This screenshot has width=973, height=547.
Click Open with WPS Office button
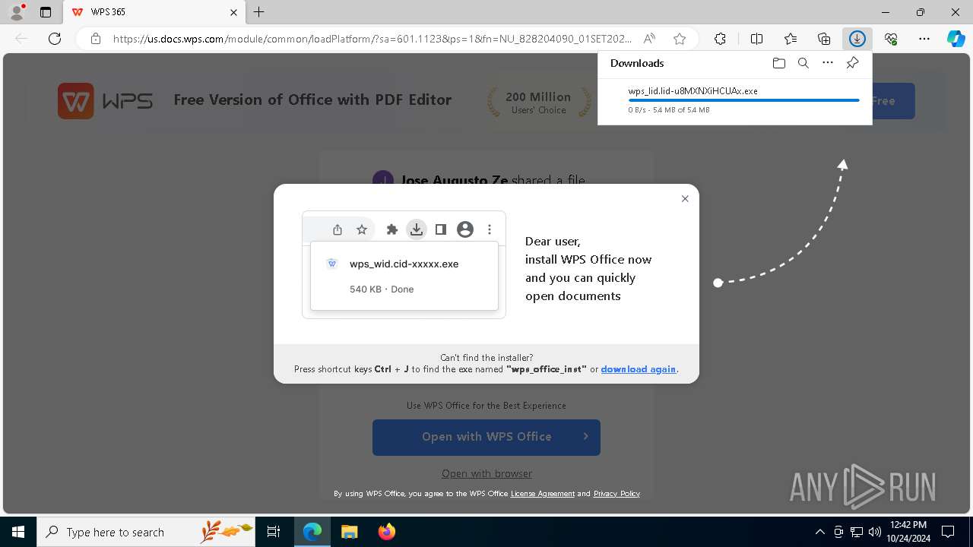[x=486, y=437]
